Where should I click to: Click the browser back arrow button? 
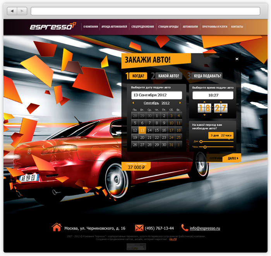(x=12, y=11)
